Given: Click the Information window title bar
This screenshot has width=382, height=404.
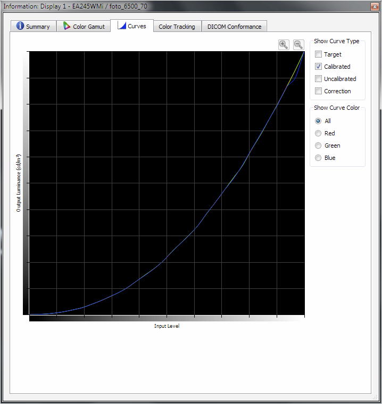Looking at the screenshot, I should [160, 6].
